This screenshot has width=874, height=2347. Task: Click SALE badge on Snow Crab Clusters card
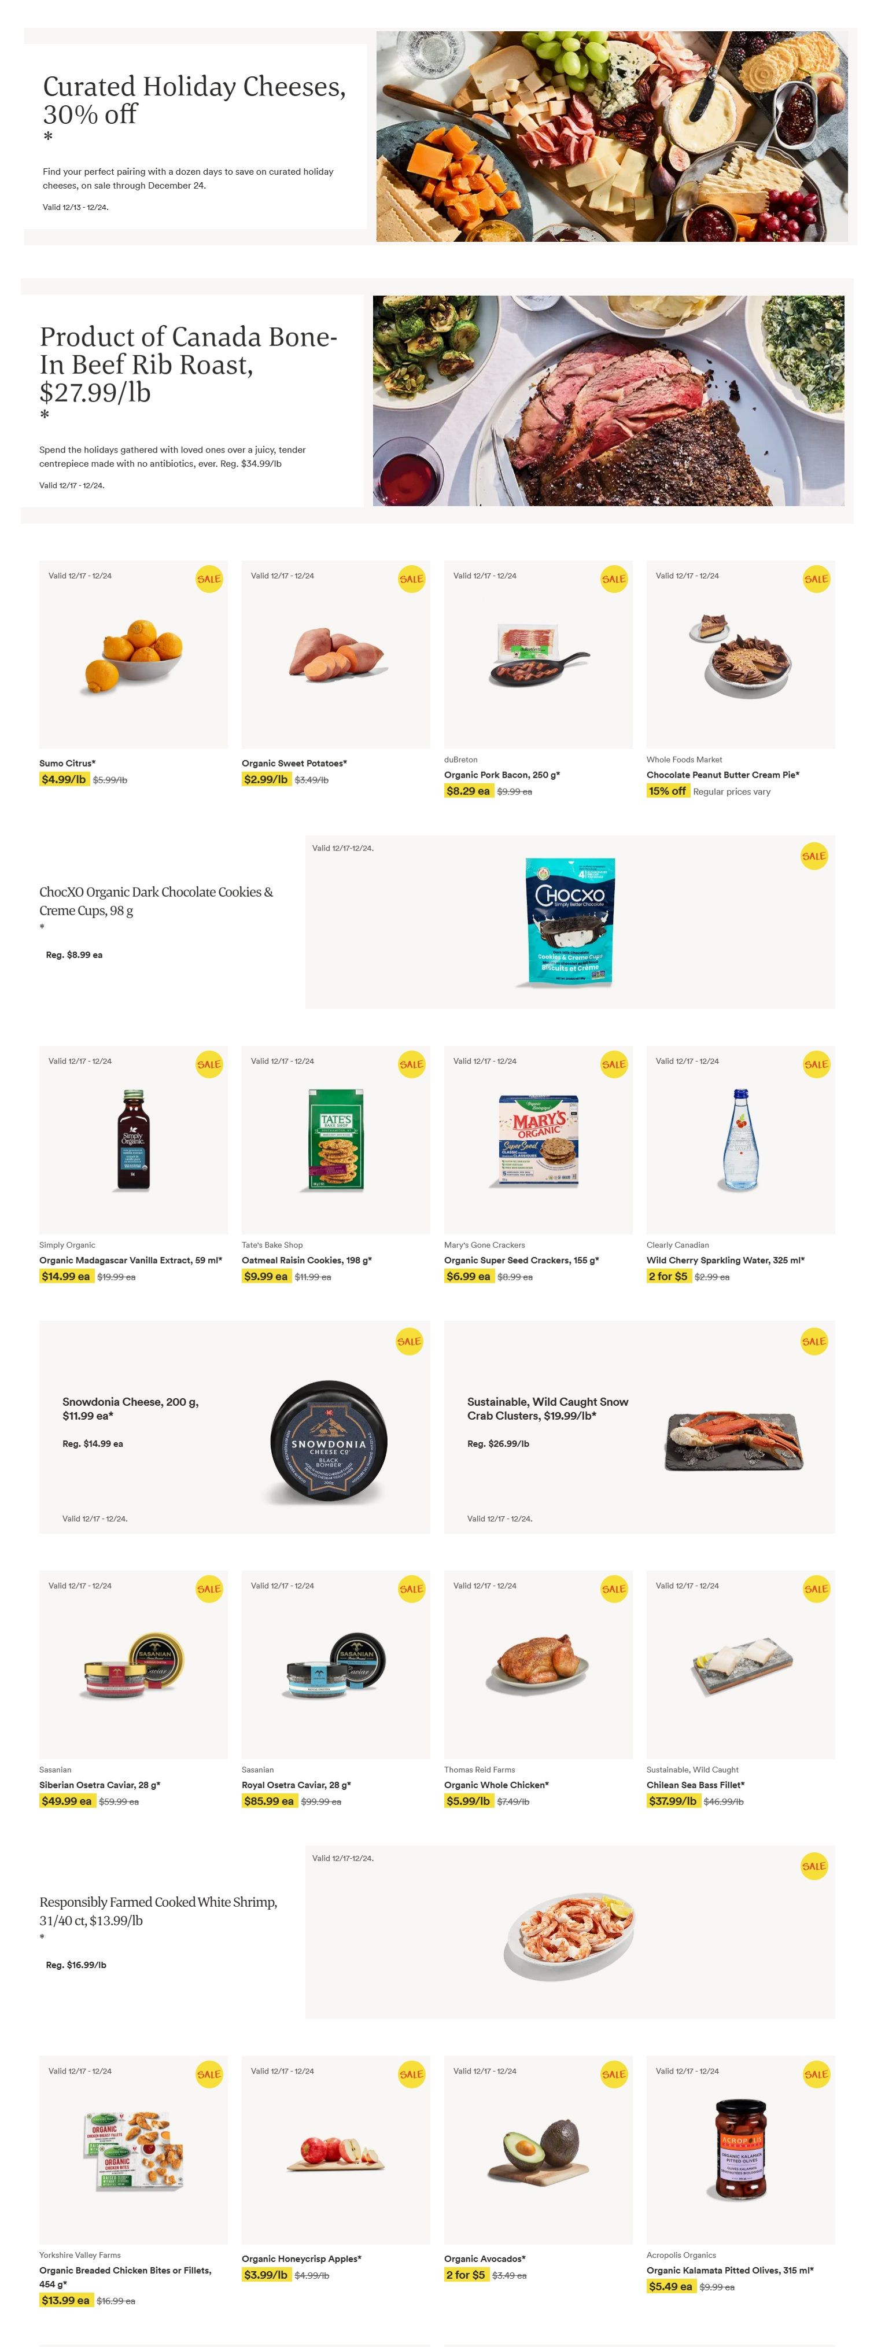point(814,1340)
